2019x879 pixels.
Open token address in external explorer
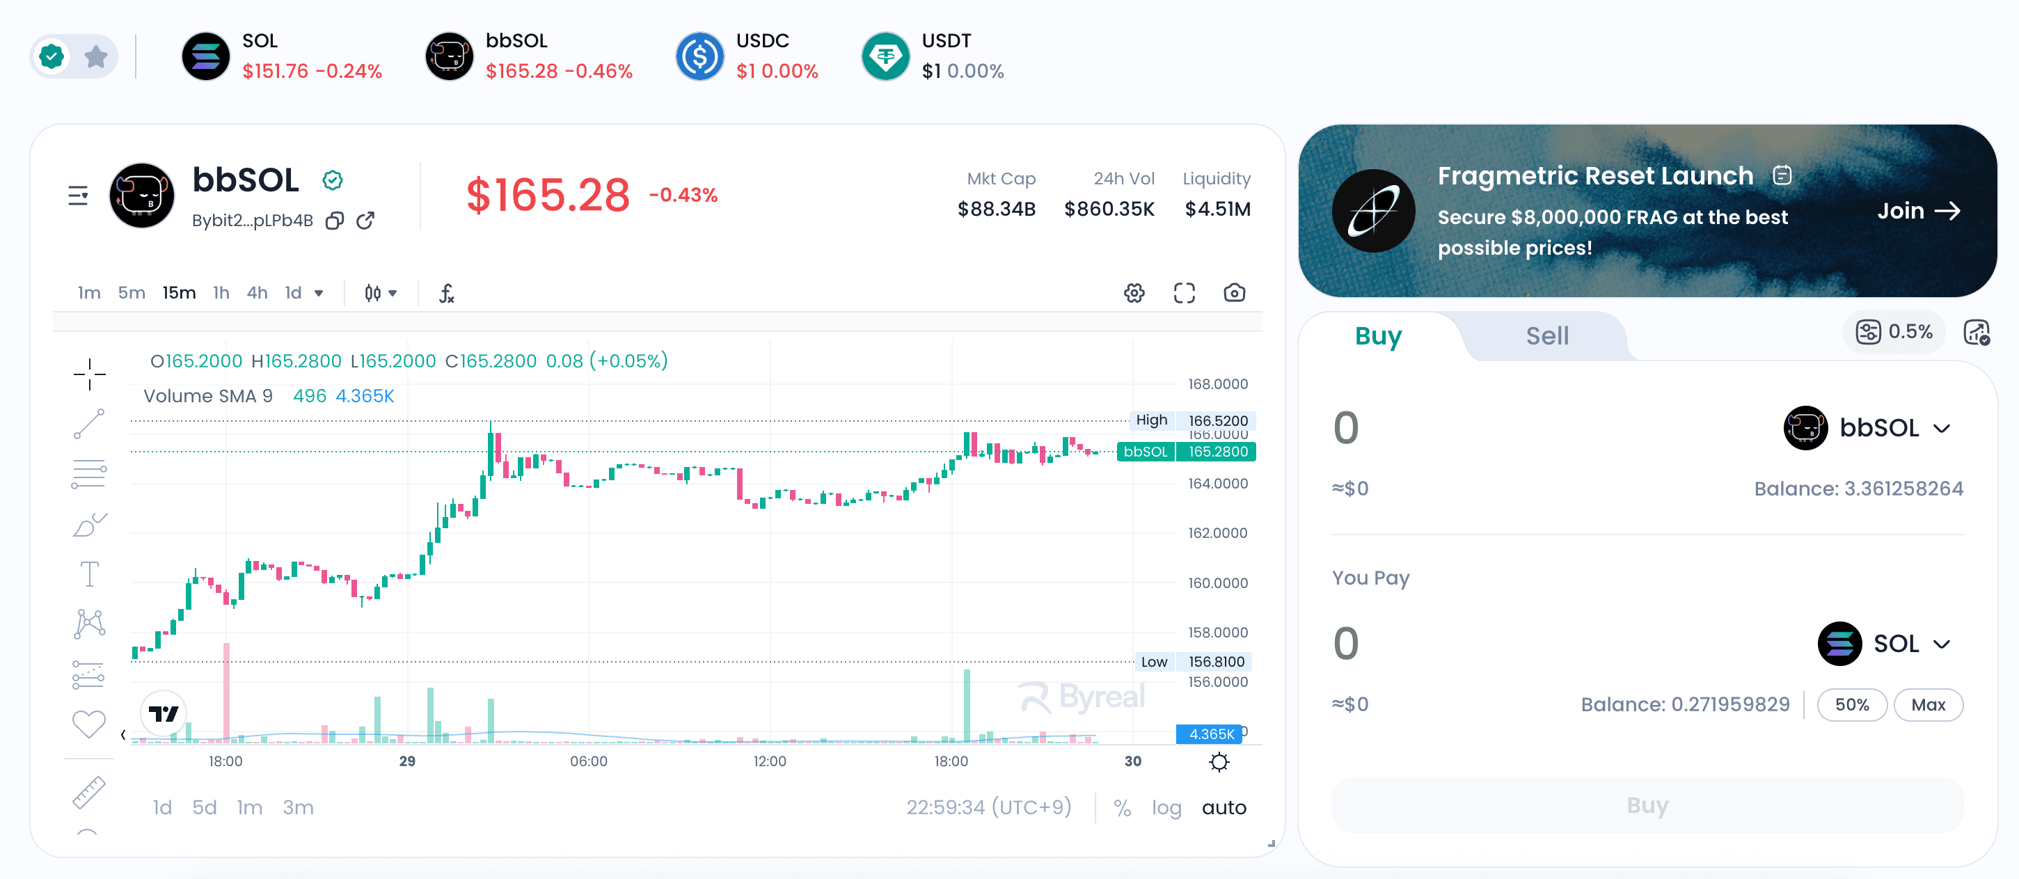(365, 221)
